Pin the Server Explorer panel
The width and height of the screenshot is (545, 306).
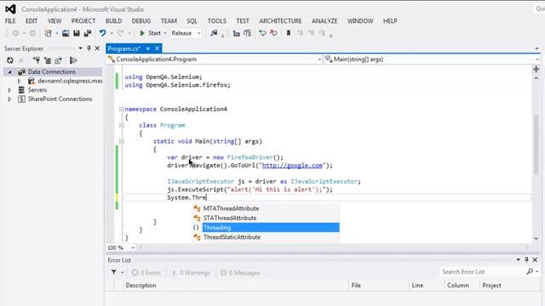pyautogui.click(x=89, y=48)
